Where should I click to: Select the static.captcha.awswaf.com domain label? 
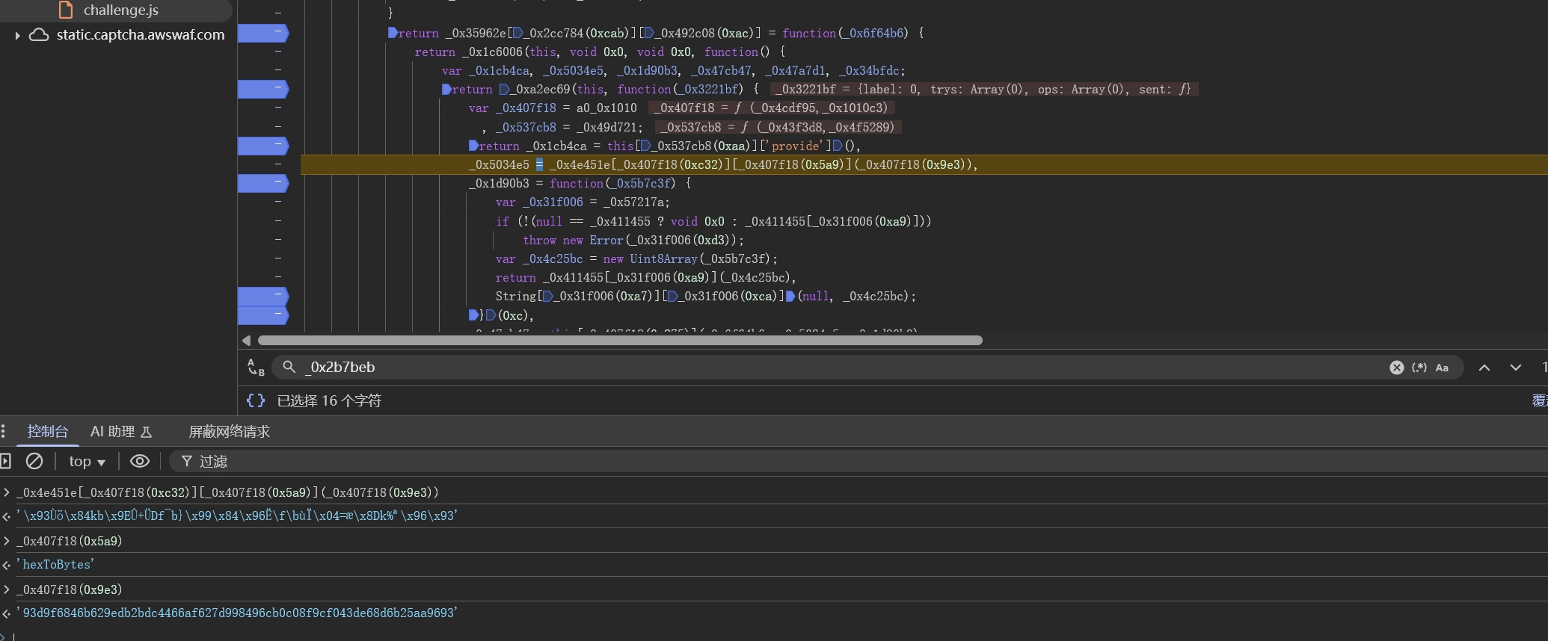(x=141, y=34)
